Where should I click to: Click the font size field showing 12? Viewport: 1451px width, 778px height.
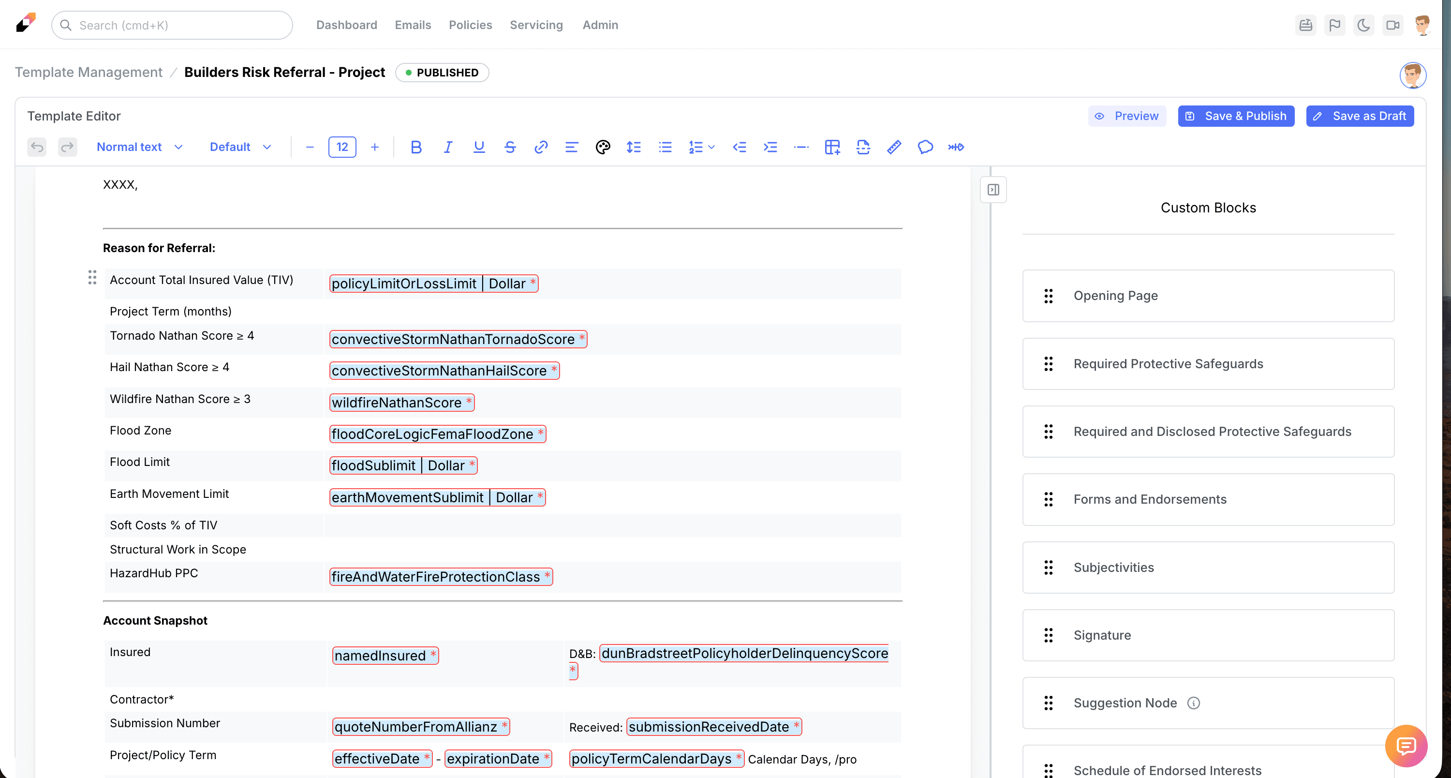pos(342,147)
